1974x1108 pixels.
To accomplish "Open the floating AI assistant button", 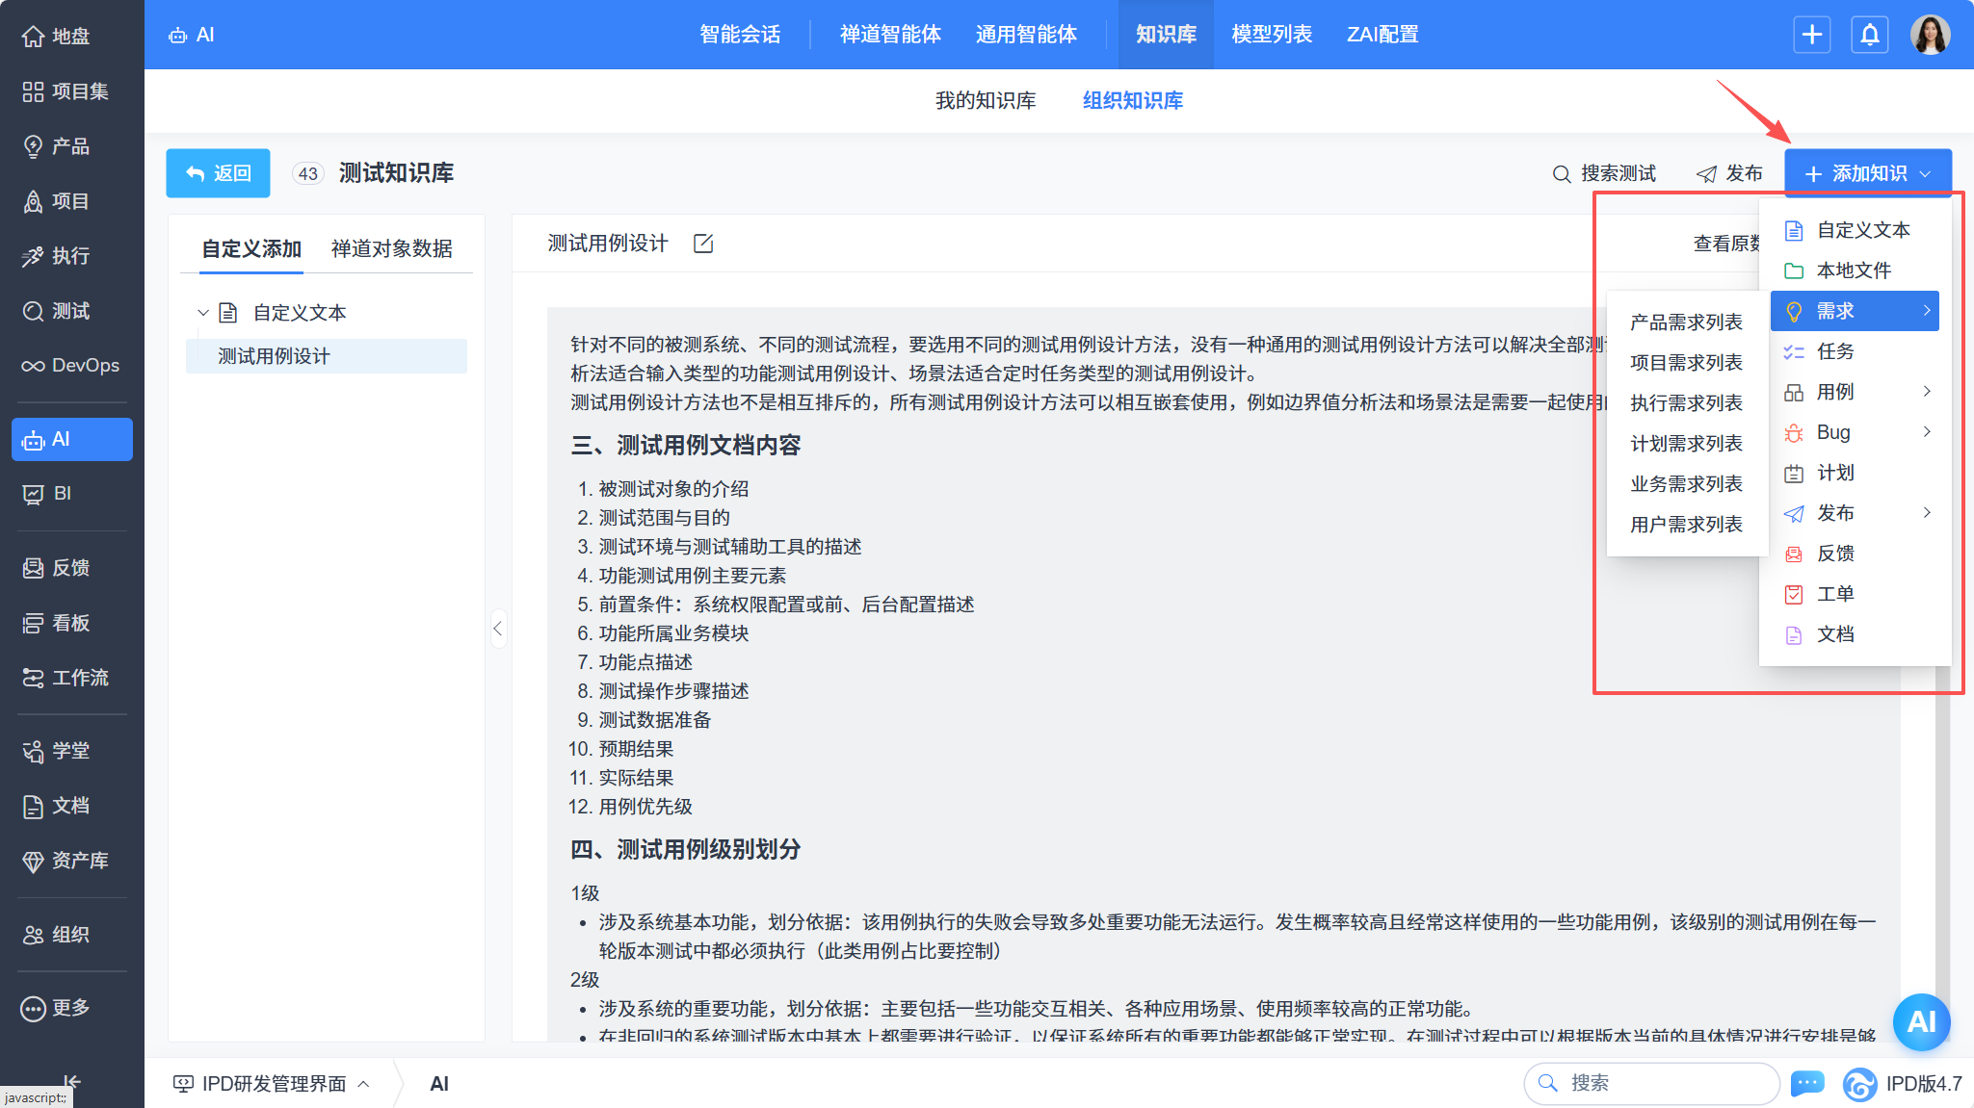I will [1921, 1021].
